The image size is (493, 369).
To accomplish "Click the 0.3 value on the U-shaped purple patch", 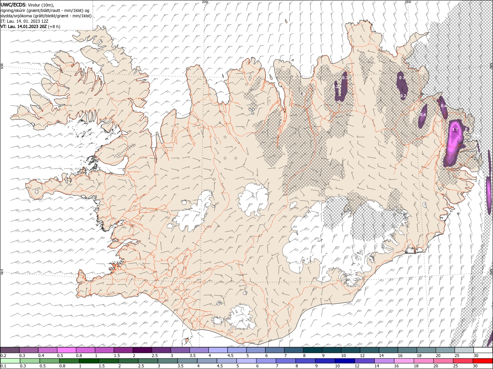I will click(x=345, y=78).
